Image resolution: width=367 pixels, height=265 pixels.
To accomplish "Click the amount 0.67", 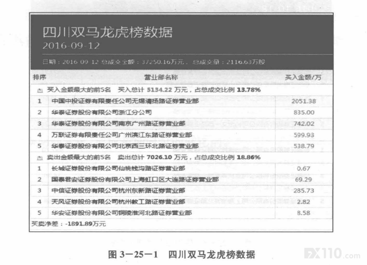I will click(304, 168).
